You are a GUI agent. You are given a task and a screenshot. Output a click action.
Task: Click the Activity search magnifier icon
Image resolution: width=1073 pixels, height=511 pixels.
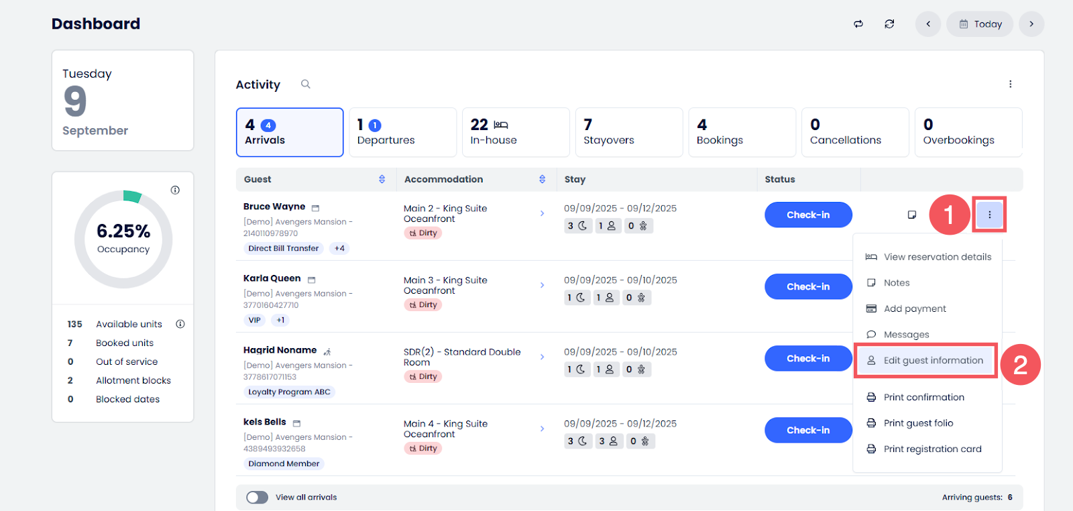click(x=306, y=84)
